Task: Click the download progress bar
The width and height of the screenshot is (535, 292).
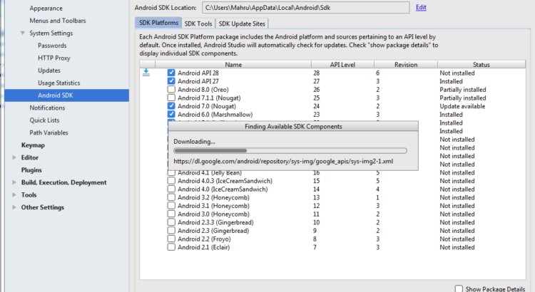Action: (x=290, y=150)
